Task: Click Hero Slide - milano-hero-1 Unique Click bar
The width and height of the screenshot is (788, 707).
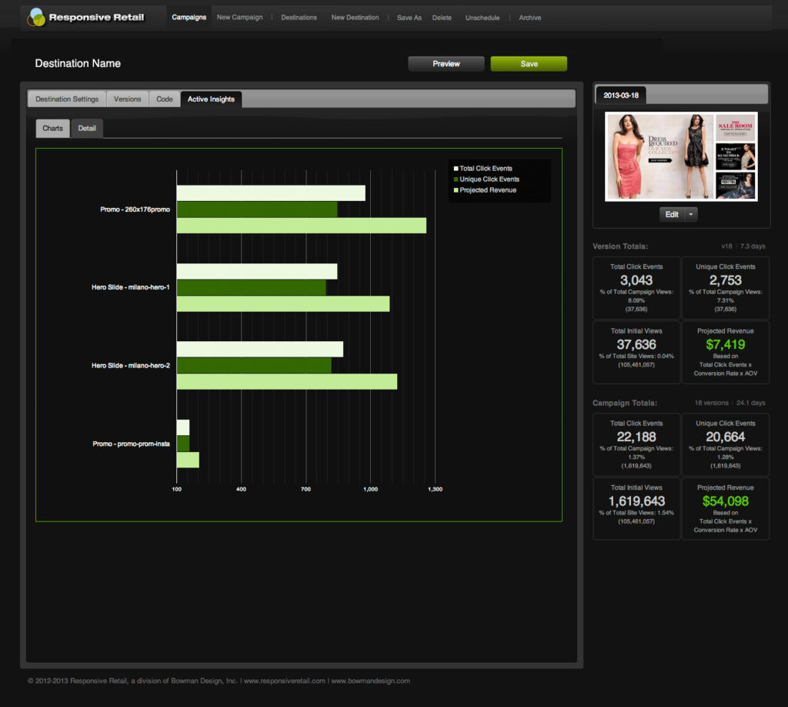Action: coord(252,287)
